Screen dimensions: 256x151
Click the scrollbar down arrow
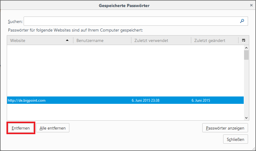[246, 117]
